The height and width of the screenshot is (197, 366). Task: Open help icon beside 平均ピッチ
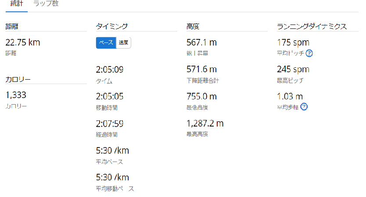coord(309,53)
